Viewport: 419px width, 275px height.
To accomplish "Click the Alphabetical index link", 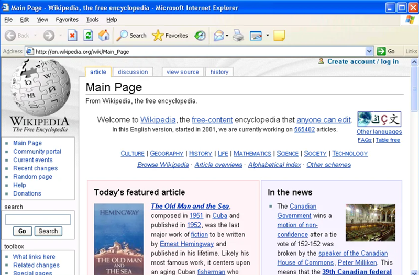I will tap(274, 165).
